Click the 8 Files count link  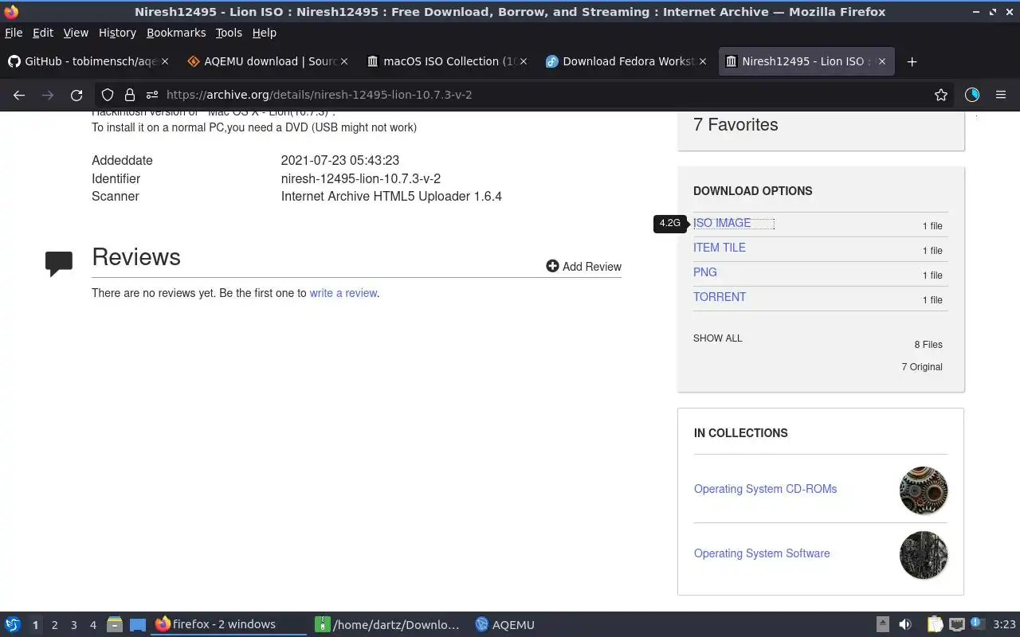click(928, 345)
